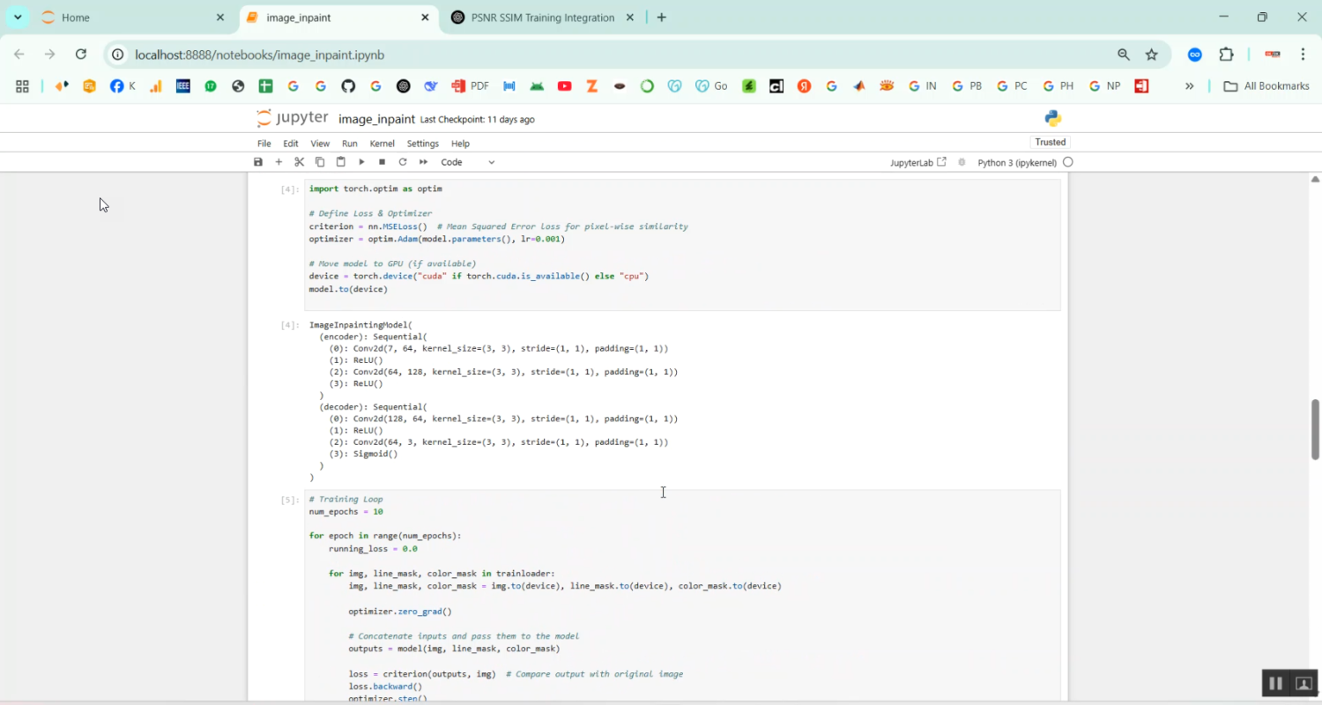Paste the cell from the clipboard icon
This screenshot has width=1322, height=705.
coord(341,162)
